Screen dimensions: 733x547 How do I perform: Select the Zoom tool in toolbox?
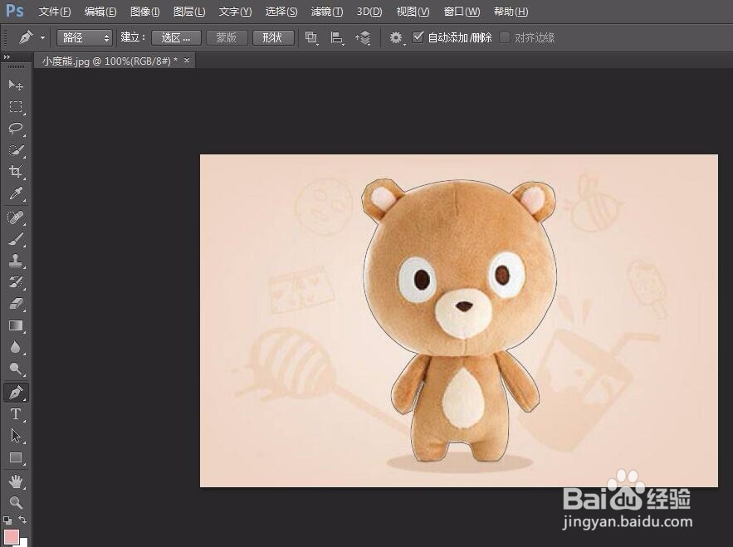[16, 503]
